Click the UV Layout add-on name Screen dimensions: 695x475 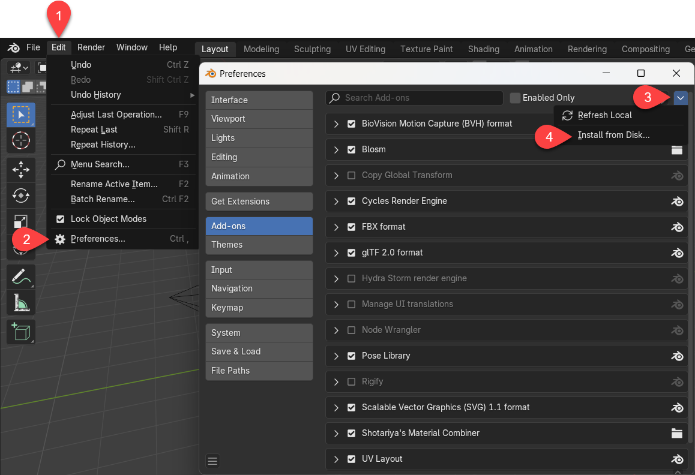click(382, 459)
